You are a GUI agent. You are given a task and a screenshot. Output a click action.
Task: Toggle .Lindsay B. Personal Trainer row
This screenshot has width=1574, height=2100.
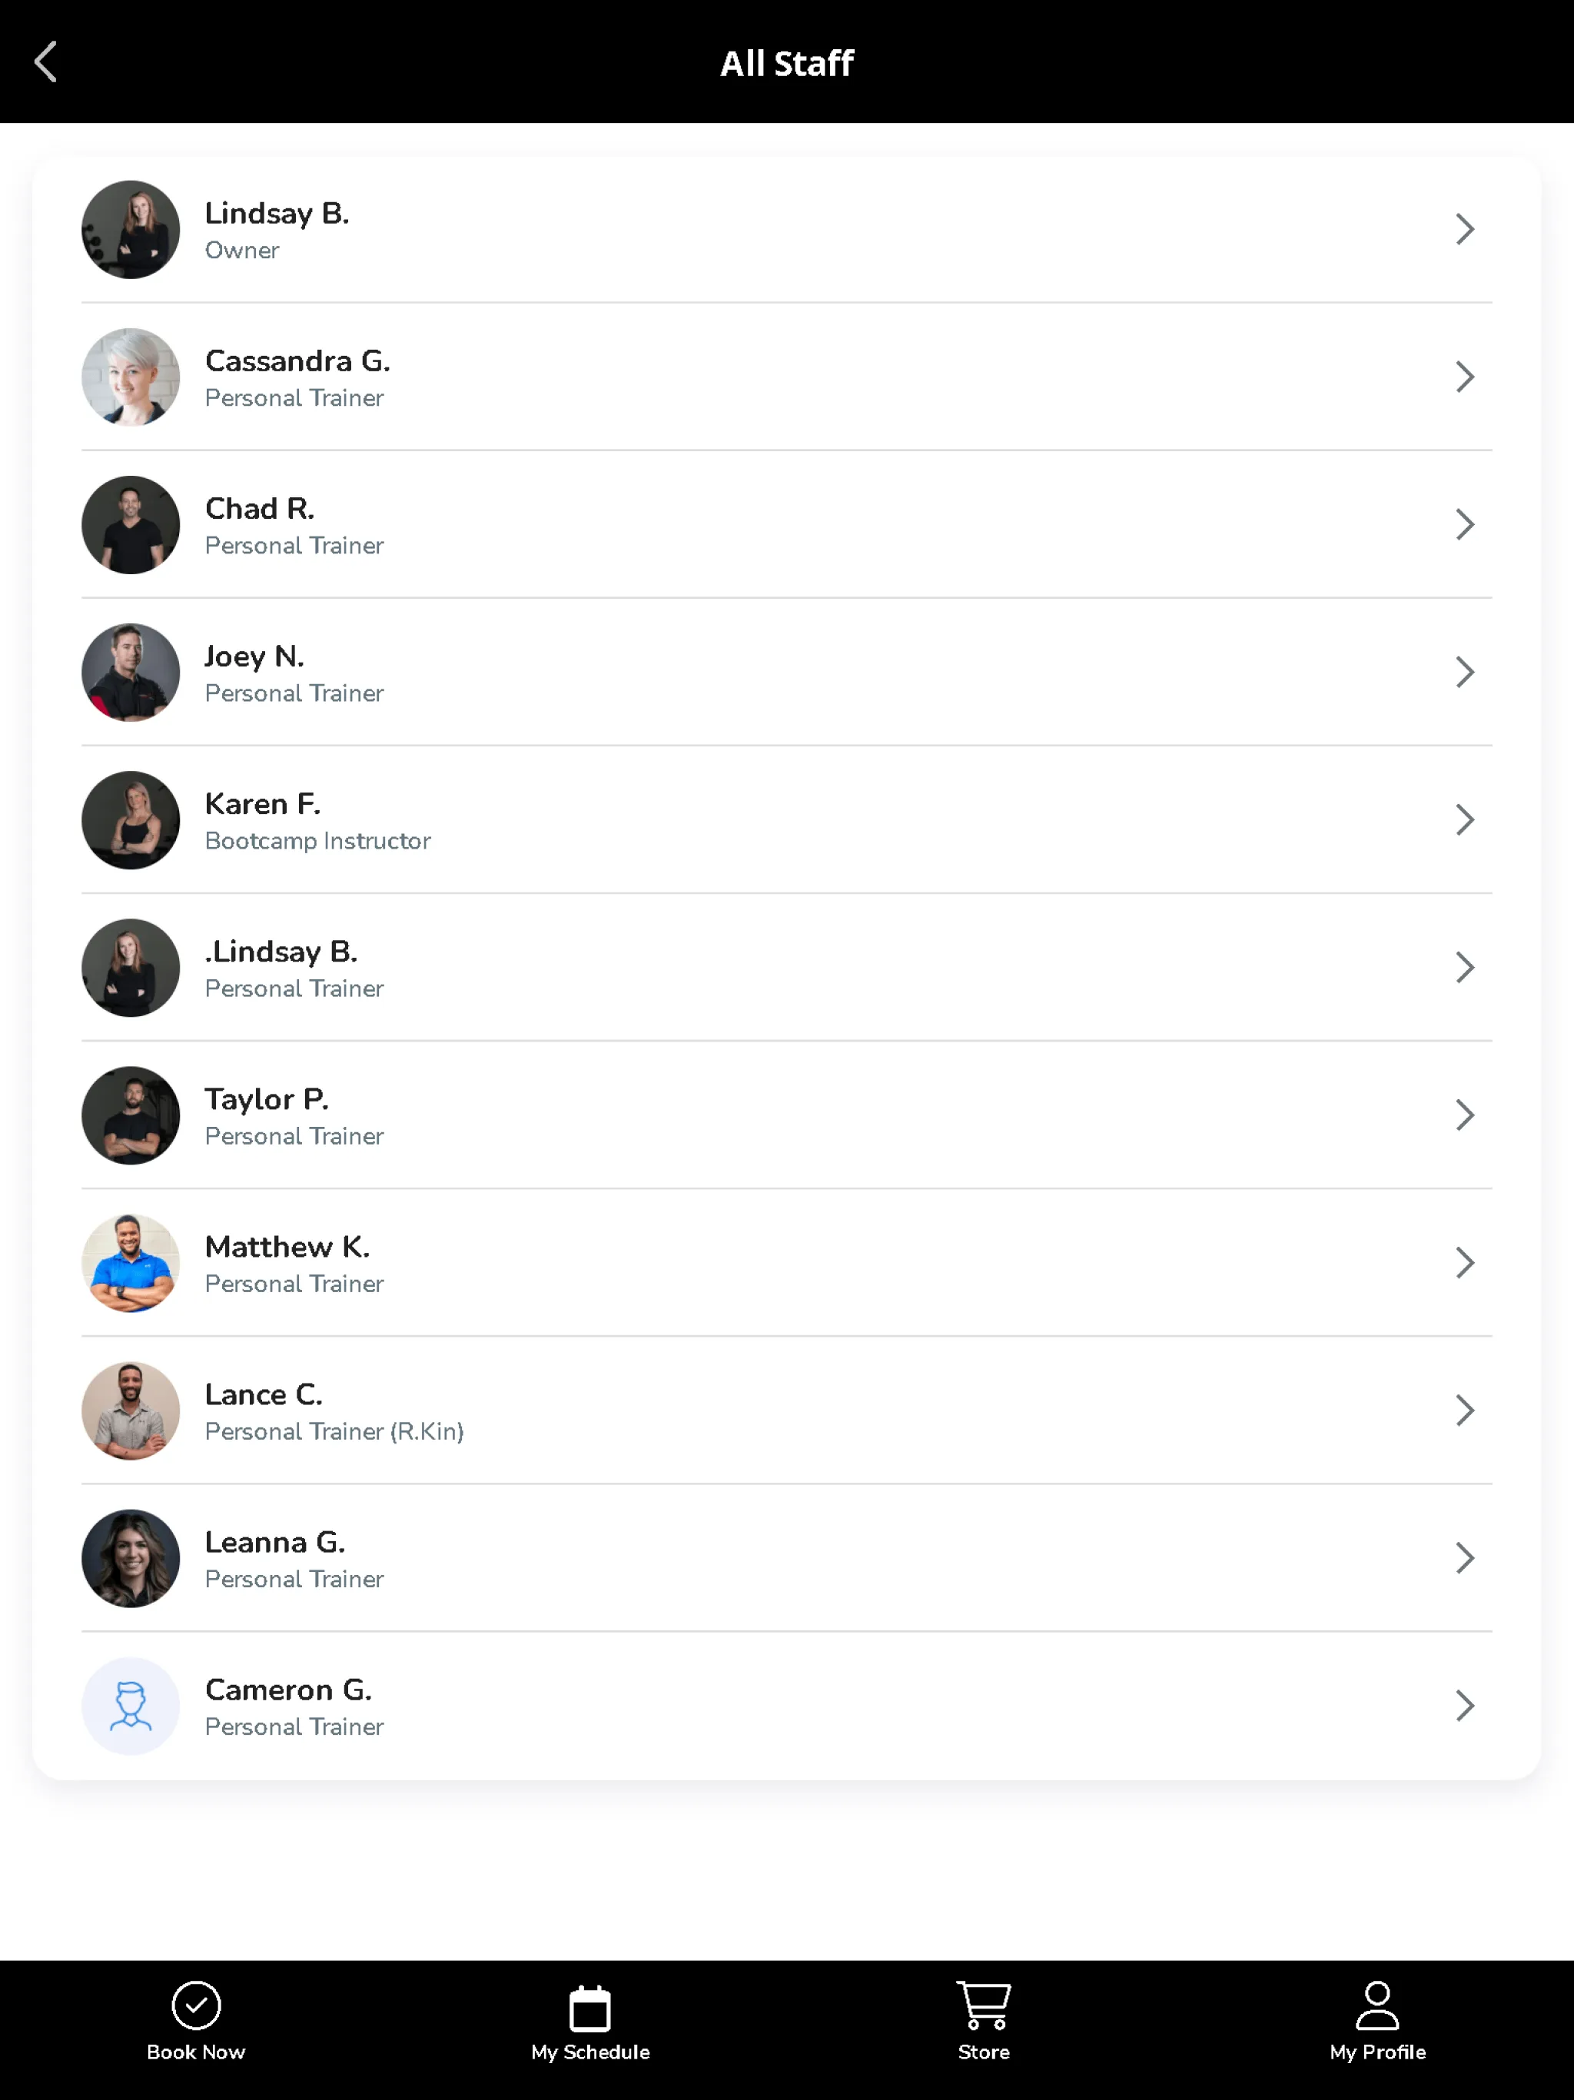click(787, 965)
